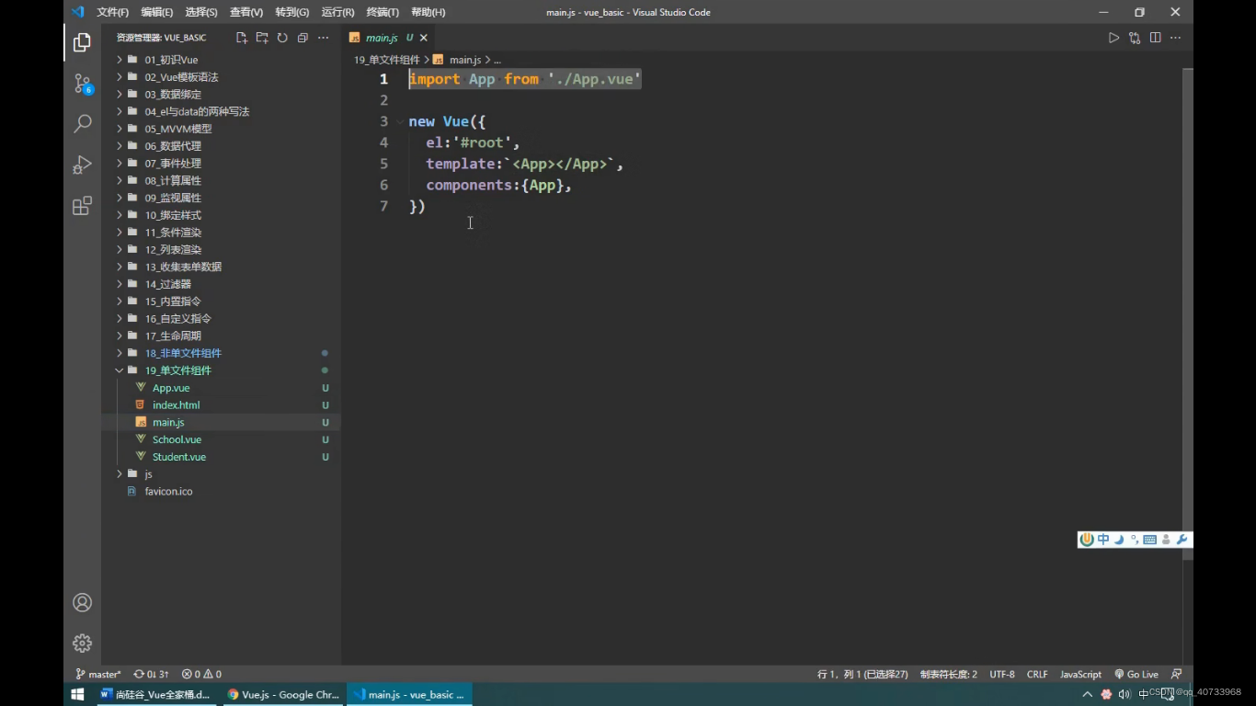This screenshot has height=706, width=1256.
Task: Launch Go Live server from status bar
Action: [x=1136, y=674]
